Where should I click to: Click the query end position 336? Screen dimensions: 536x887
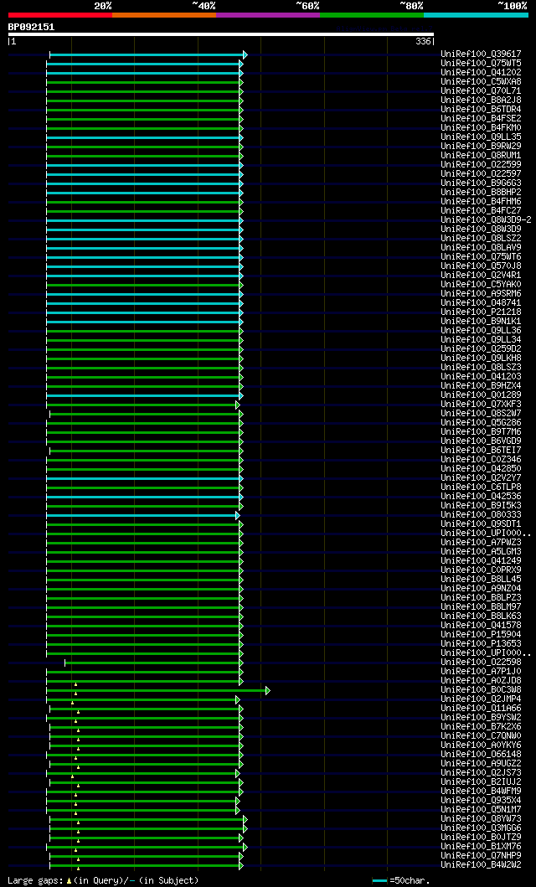[423, 41]
